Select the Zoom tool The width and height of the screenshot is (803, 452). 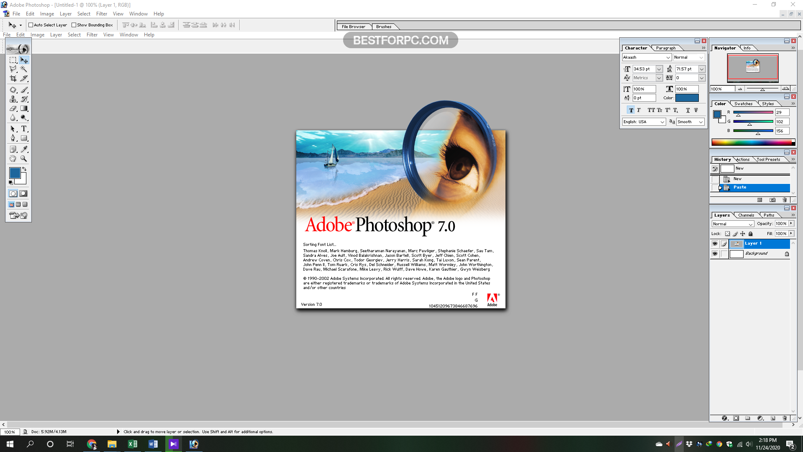click(24, 158)
